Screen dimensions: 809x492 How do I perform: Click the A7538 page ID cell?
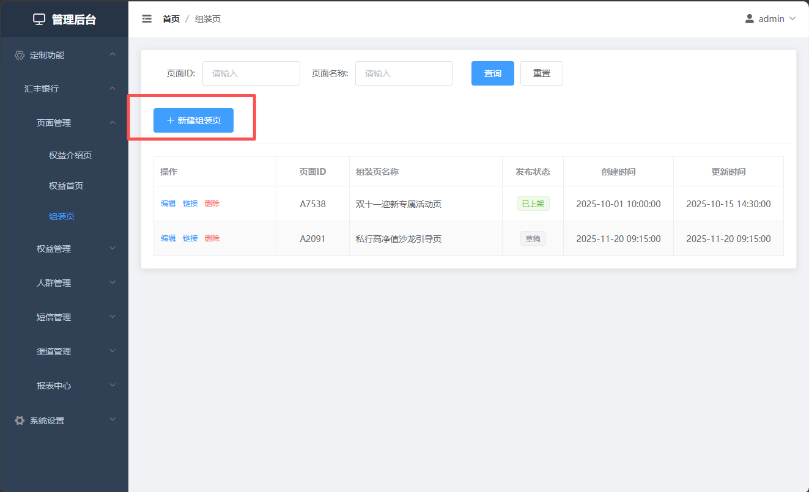tap(313, 204)
